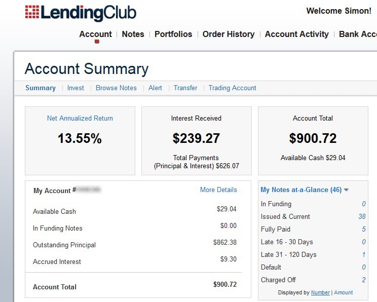377x302 pixels.
Task: Open the Portfolios menu item
Action: click(173, 34)
